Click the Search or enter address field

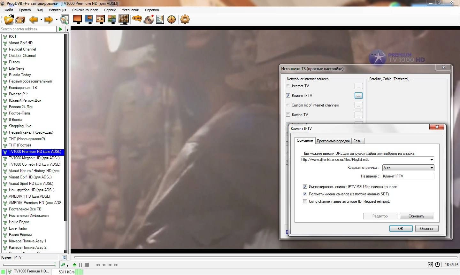coord(28,29)
